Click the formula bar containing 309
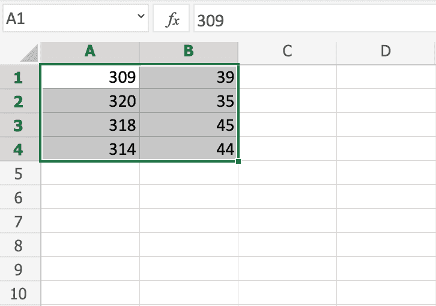This screenshot has height=306, width=436. coord(312,20)
